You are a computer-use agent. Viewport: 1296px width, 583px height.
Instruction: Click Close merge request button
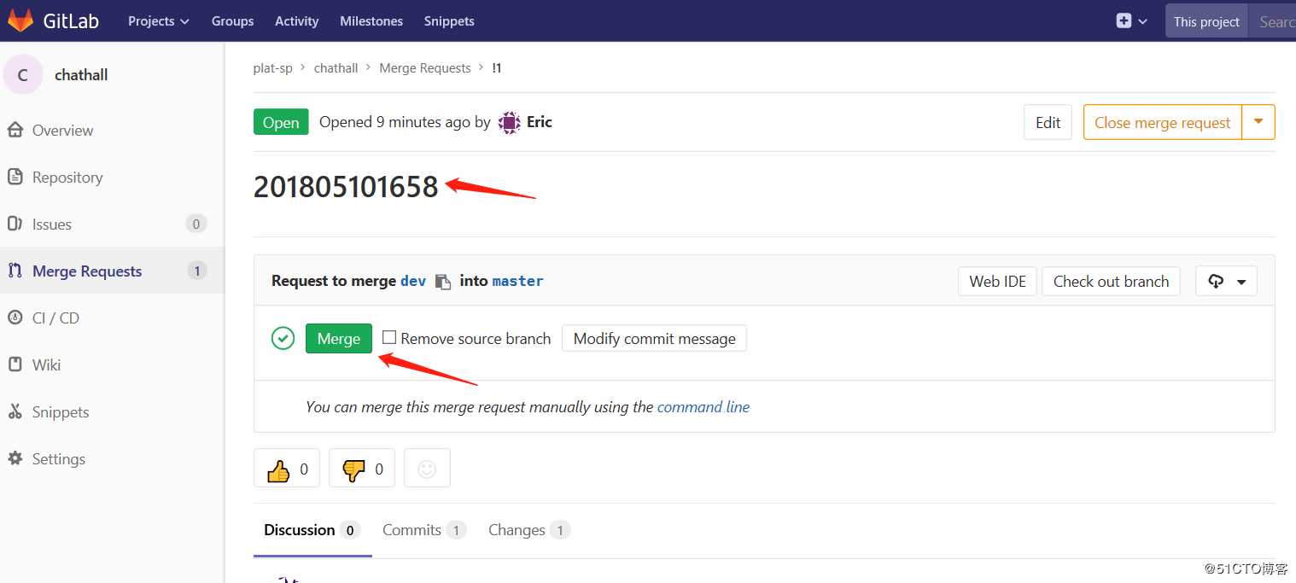coord(1163,122)
